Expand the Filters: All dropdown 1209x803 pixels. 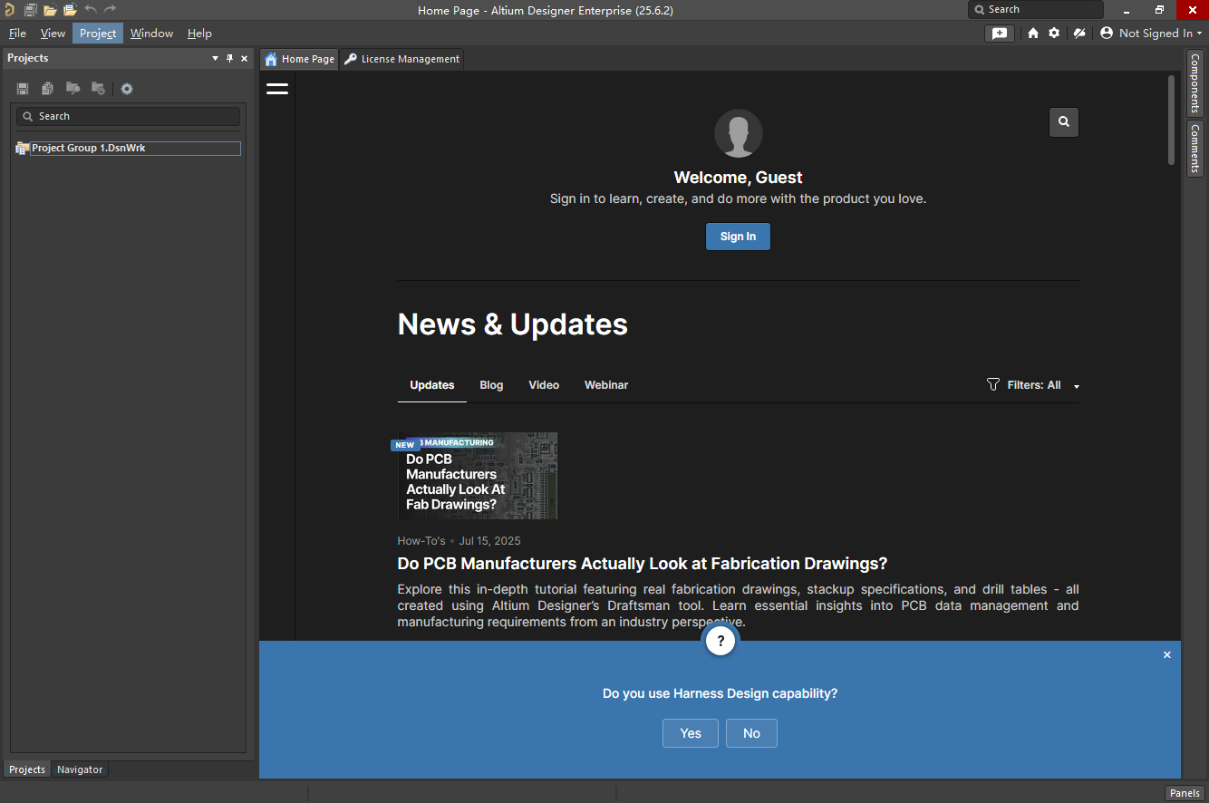(1033, 385)
